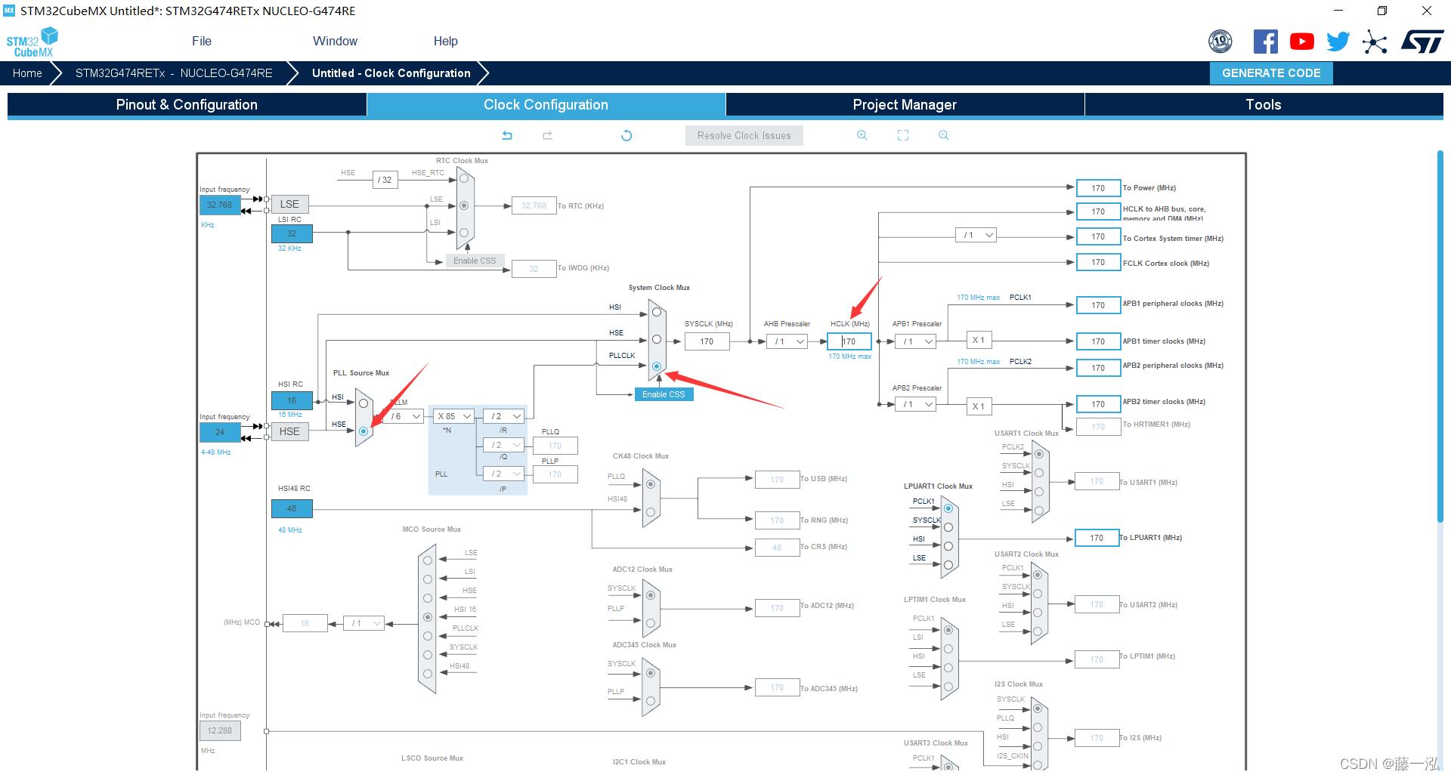Switch to Project Manager tab
This screenshot has width=1451, height=778.
[x=905, y=105]
